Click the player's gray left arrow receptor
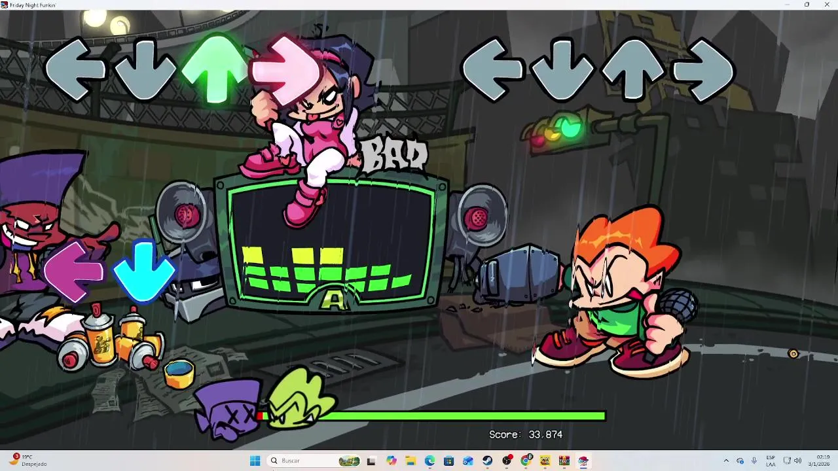The height and width of the screenshot is (471, 838). tap(492, 71)
